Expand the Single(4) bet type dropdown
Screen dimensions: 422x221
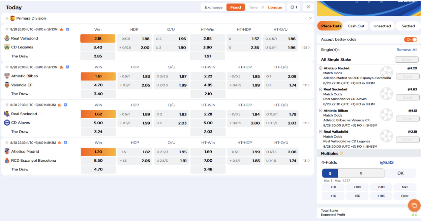point(331,50)
